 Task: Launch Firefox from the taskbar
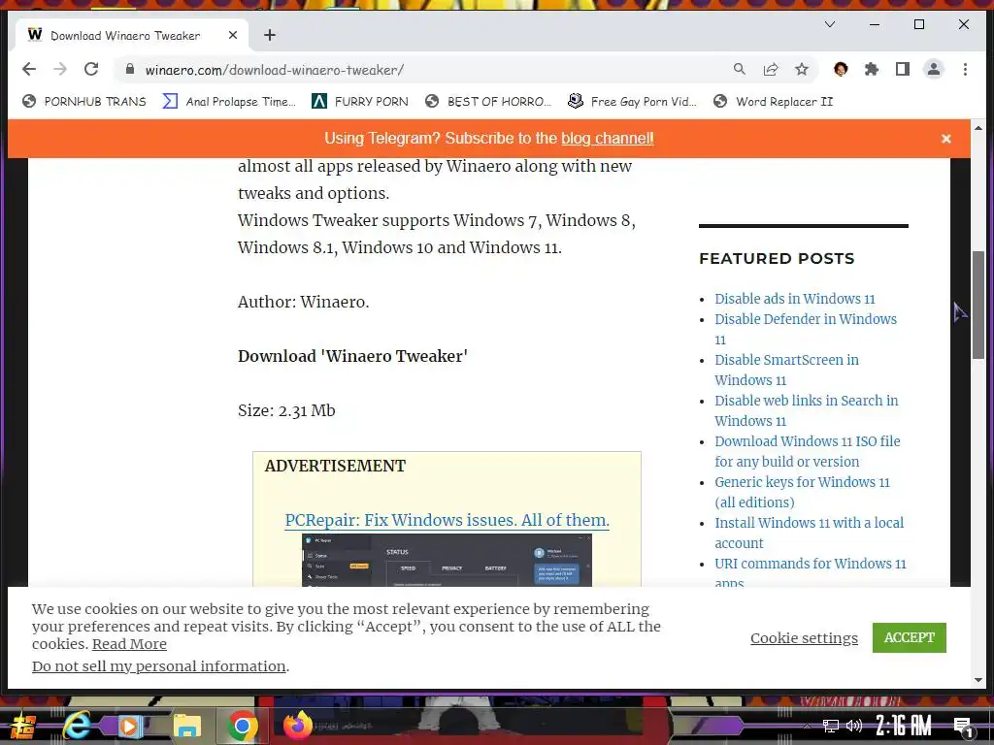tap(297, 726)
